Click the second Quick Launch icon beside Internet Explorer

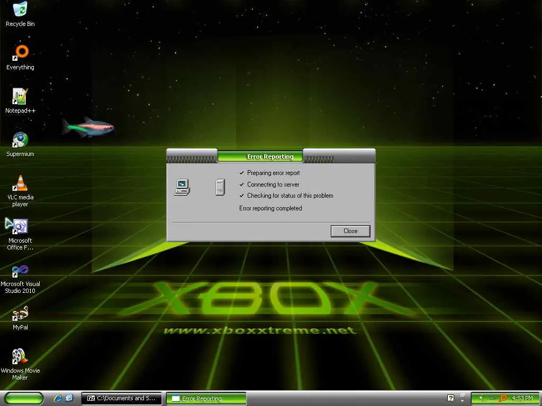click(x=69, y=398)
